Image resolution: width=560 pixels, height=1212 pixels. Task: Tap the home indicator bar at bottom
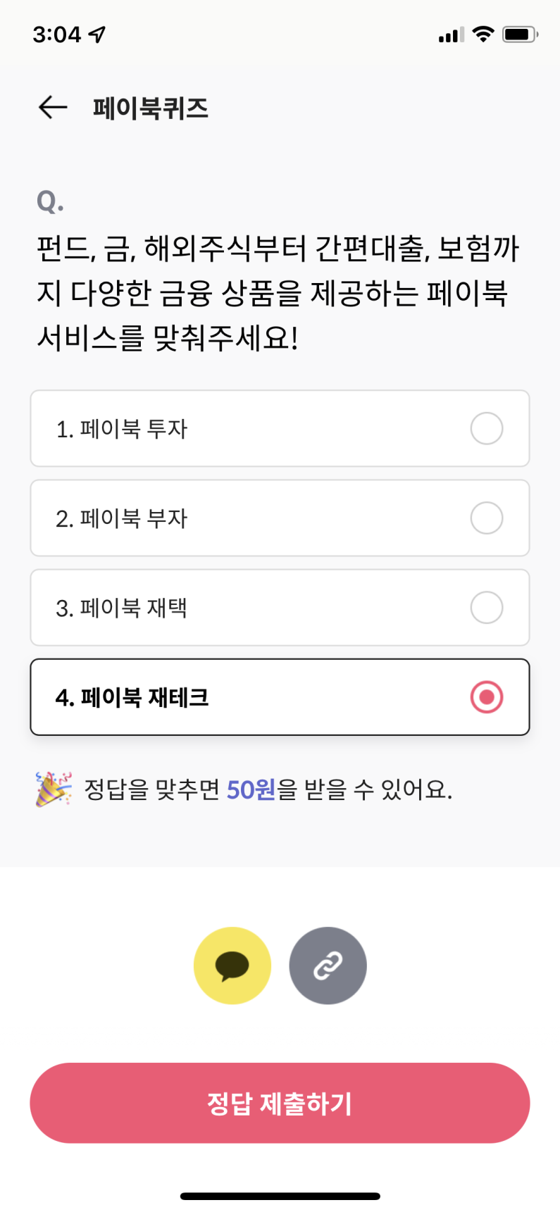(x=280, y=1196)
